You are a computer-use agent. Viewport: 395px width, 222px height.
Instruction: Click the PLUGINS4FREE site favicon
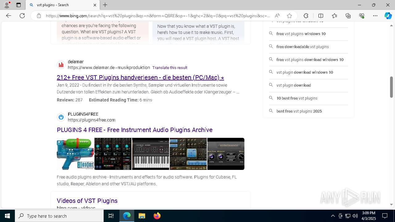(x=61, y=117)
